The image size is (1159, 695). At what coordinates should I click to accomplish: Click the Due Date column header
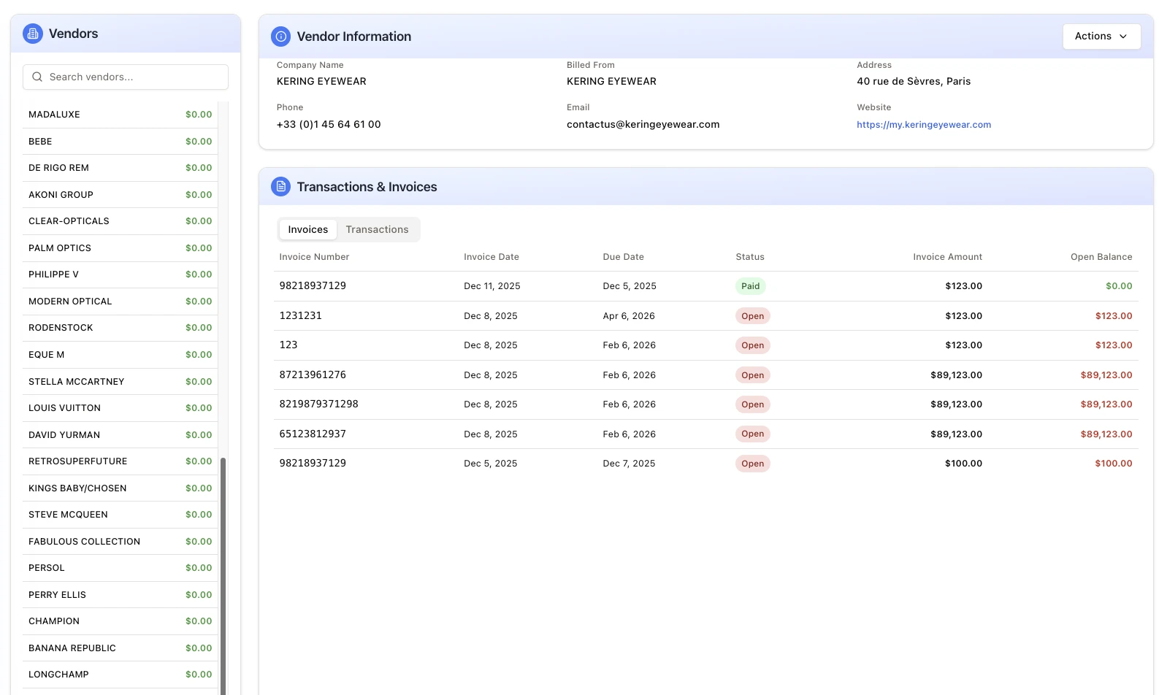624,257
